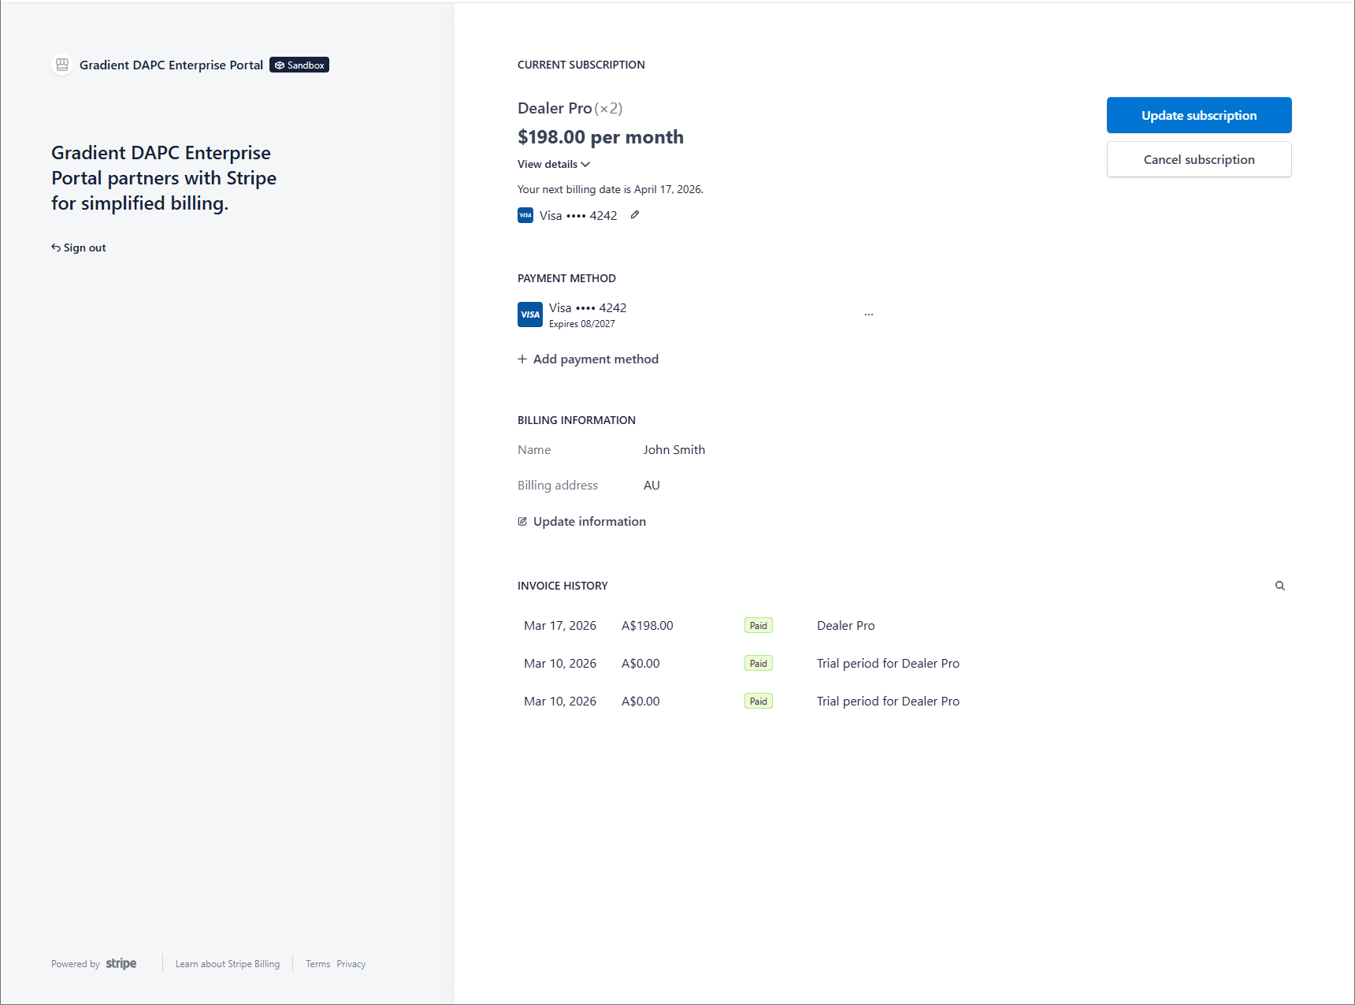Click the Visa card logo under Payment Method
Screen dimensions: 1355x1005
pyautogui.click(x=530, y=315)
